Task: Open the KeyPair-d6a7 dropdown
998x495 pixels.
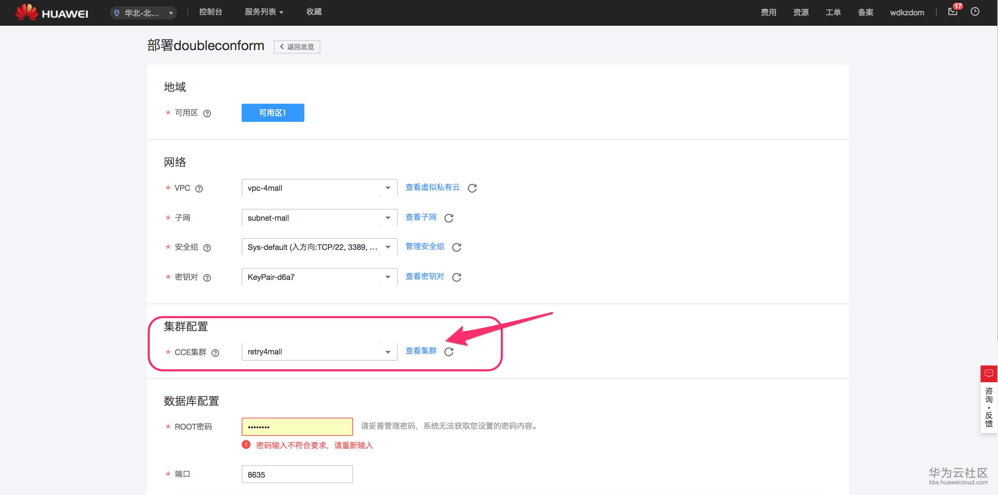Action: (x=319, y=277)
